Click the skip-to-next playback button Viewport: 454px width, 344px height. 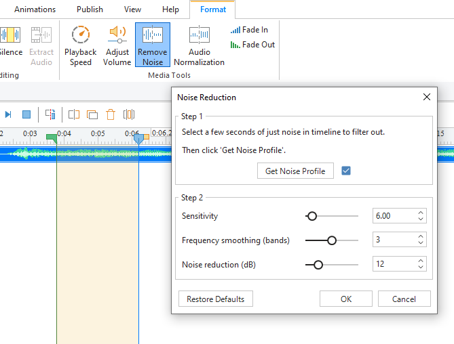(8, 114)
